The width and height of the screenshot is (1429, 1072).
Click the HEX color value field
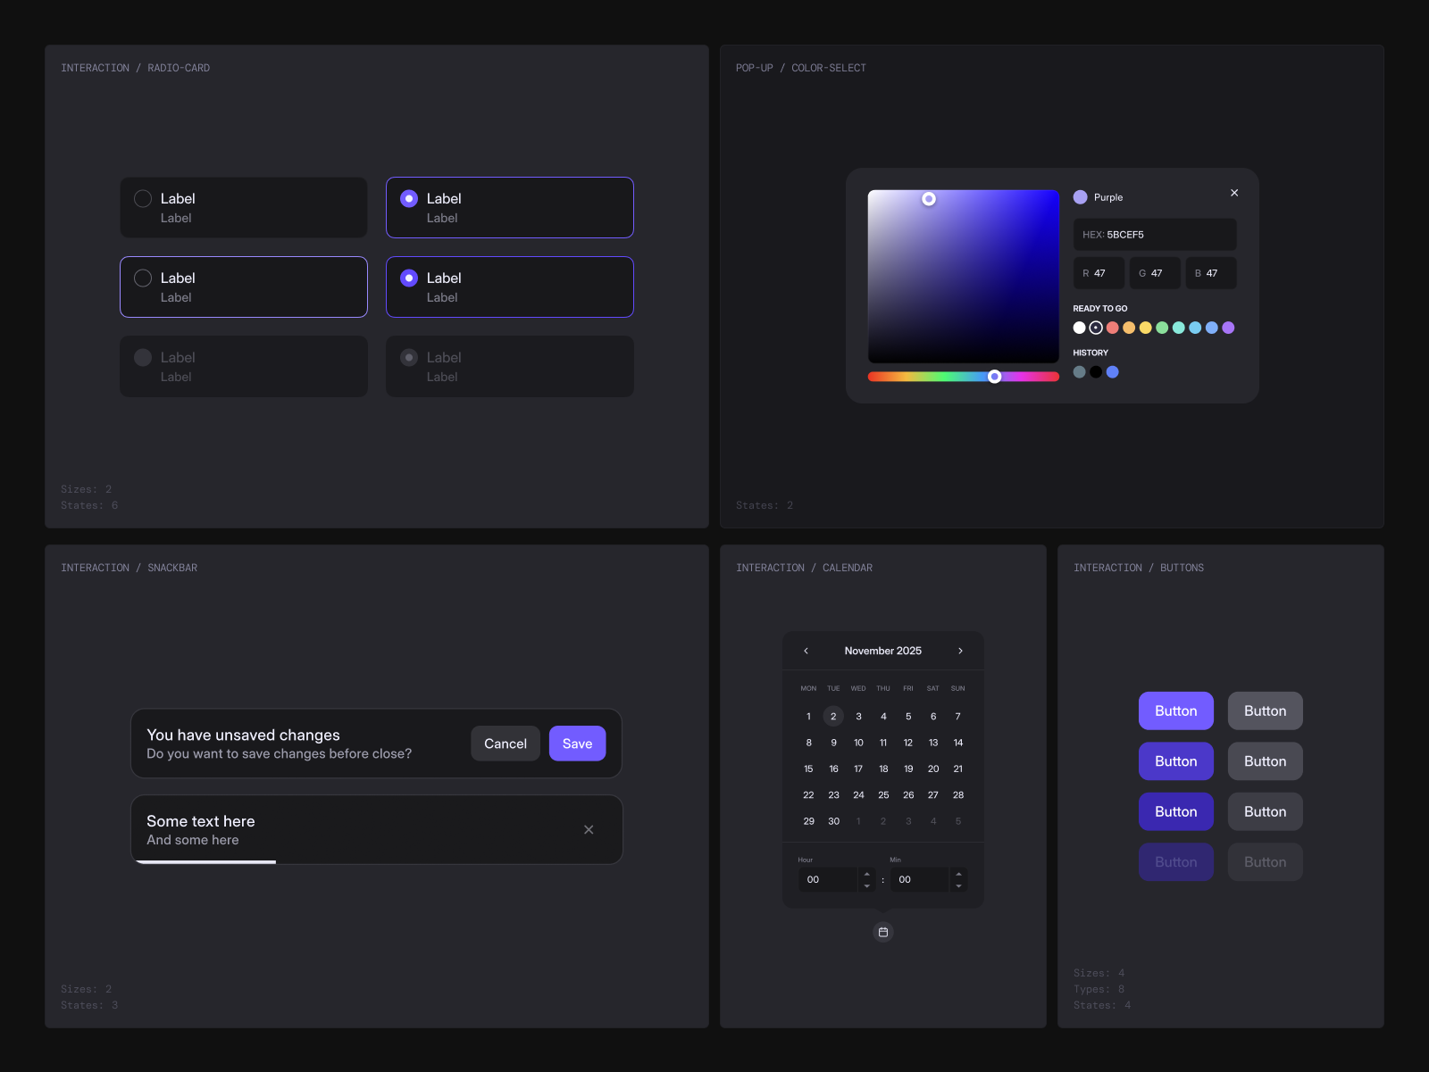pos(1155,235)
